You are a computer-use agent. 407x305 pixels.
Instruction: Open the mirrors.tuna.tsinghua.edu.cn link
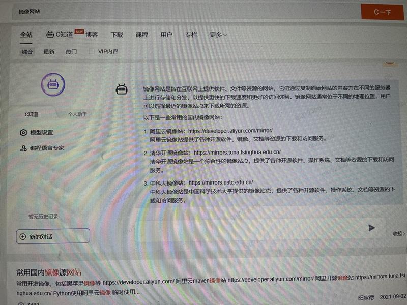pos(237,152)
